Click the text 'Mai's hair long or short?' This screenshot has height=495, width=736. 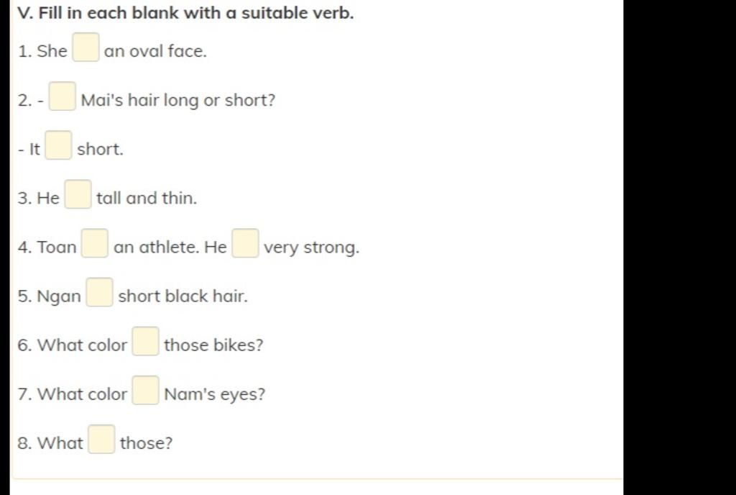(178, 100)
